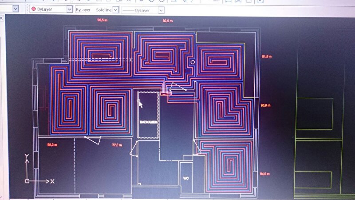Pick the 96,6 m loop length text
This screenshot has height=200, width=355.
265,105
